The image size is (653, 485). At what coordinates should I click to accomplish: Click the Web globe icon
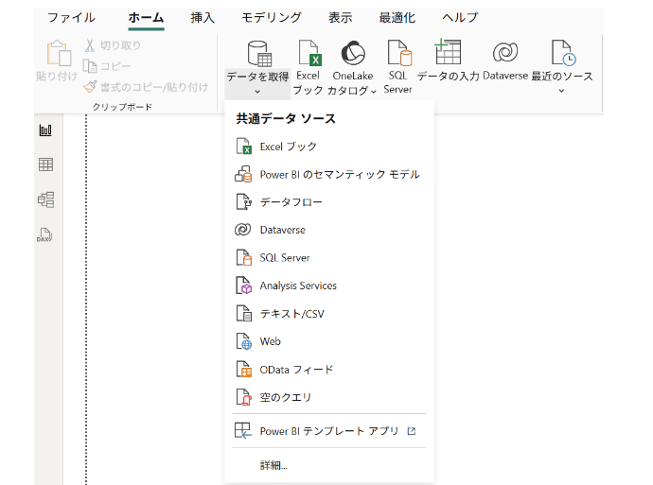(x=244, y=341)
